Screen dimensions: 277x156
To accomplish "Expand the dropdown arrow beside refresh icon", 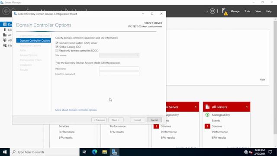I will [x=207, y=11].
